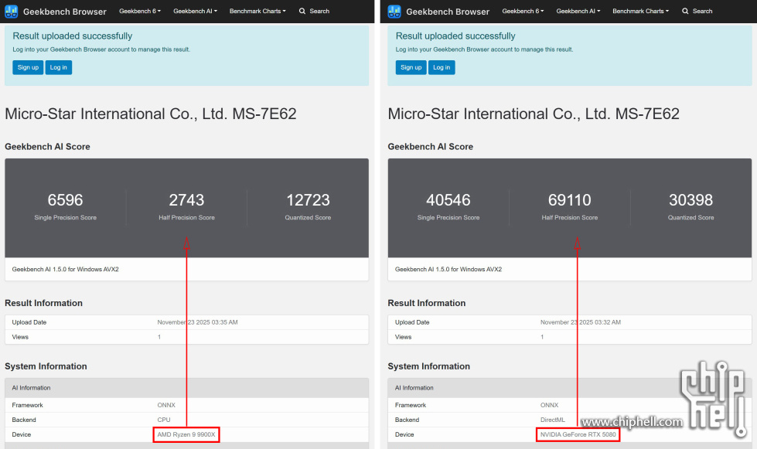Click the 6596 Single Precision Score
Image resolution: width=757 pixels, height=449 pixels.
[66, 200]
